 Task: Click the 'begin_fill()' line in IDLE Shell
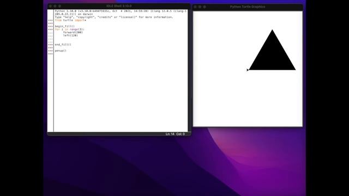tap(65, 26)
